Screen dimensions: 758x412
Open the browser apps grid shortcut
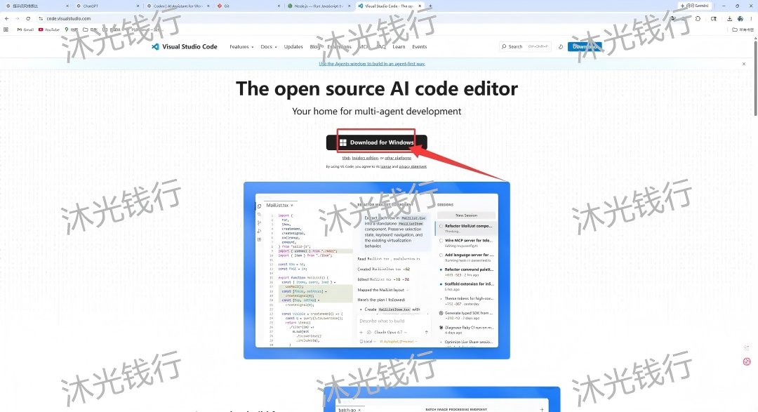6,29
